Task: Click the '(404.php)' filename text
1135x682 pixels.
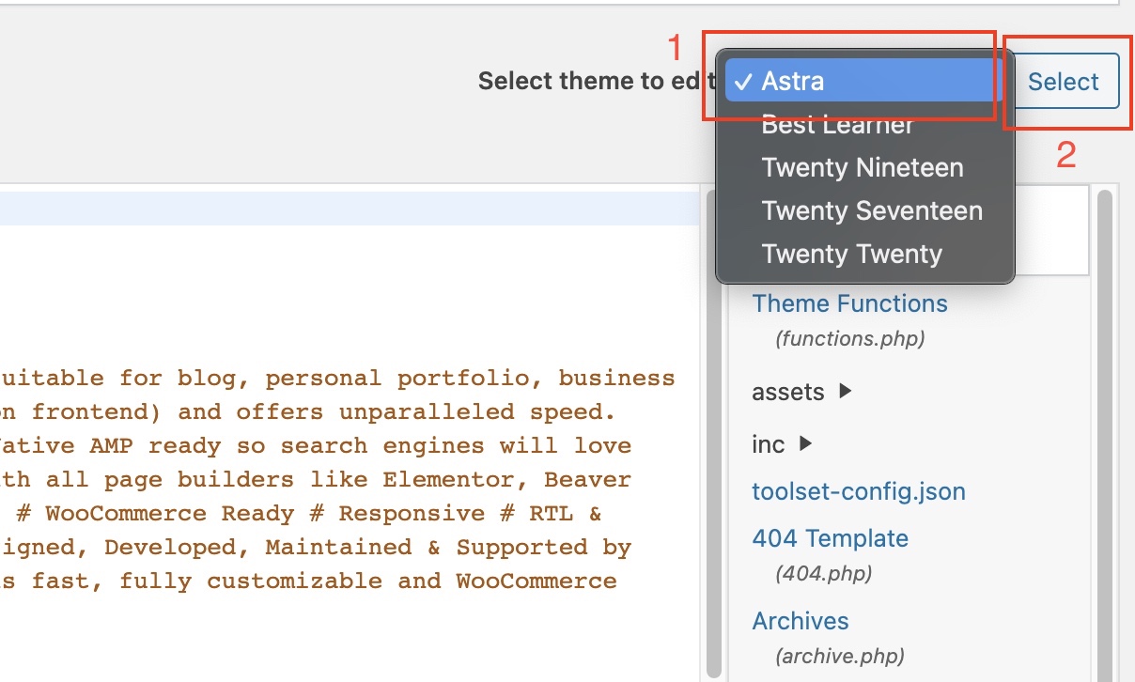Action: click(823, 572)
